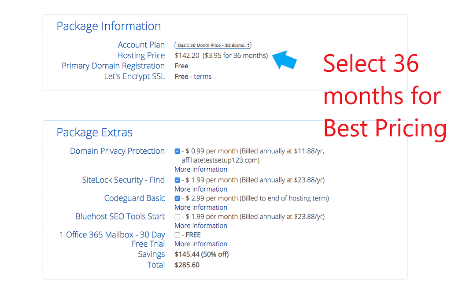Select a different term from the price selector
The height and width of the screenshot is (300, 451).
coord(213,45)
